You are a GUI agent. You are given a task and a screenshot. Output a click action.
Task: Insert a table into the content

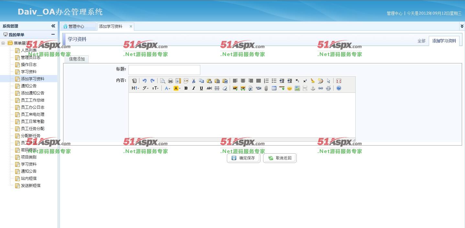click(274, 88)
